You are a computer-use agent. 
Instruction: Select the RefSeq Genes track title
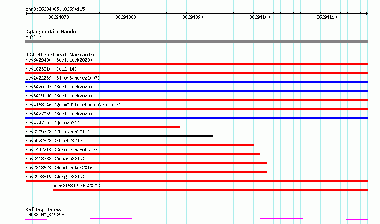44,209
